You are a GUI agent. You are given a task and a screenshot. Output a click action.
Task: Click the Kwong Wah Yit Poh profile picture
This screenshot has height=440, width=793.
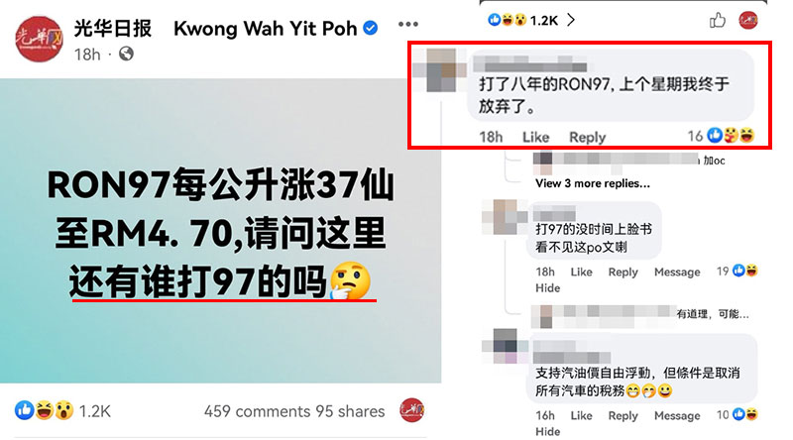(39, 40)
